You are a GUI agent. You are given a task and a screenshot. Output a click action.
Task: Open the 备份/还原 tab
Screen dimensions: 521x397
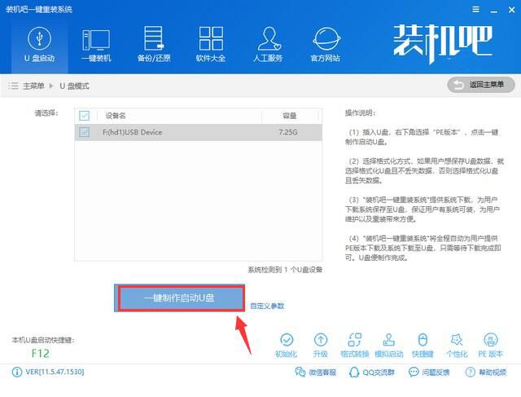154,45
